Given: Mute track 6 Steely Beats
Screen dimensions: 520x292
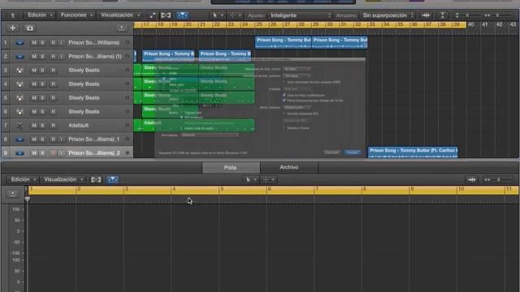Looking at the screenshot, I should 34,112.
